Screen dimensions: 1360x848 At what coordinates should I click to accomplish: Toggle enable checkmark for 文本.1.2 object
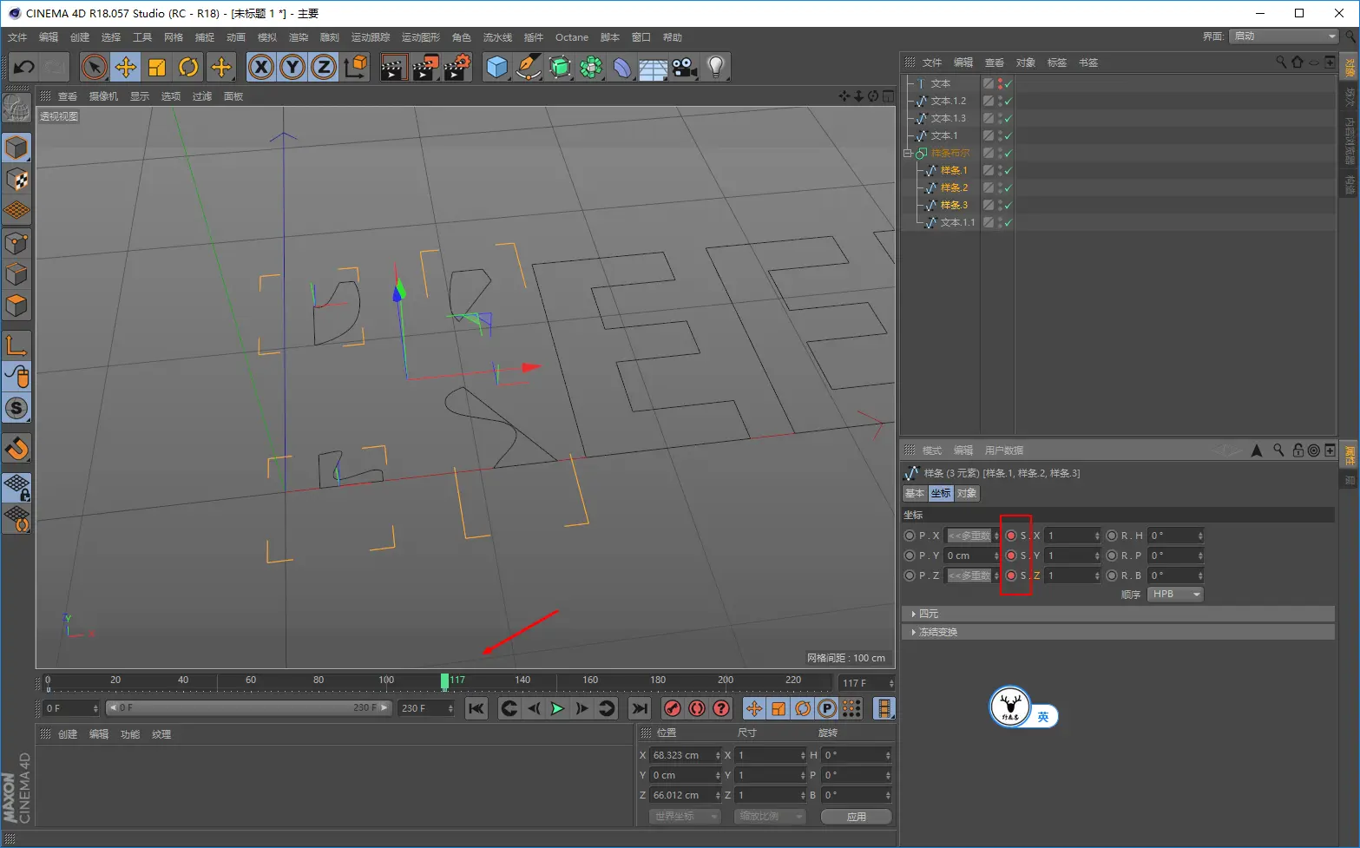(1009, 101)
